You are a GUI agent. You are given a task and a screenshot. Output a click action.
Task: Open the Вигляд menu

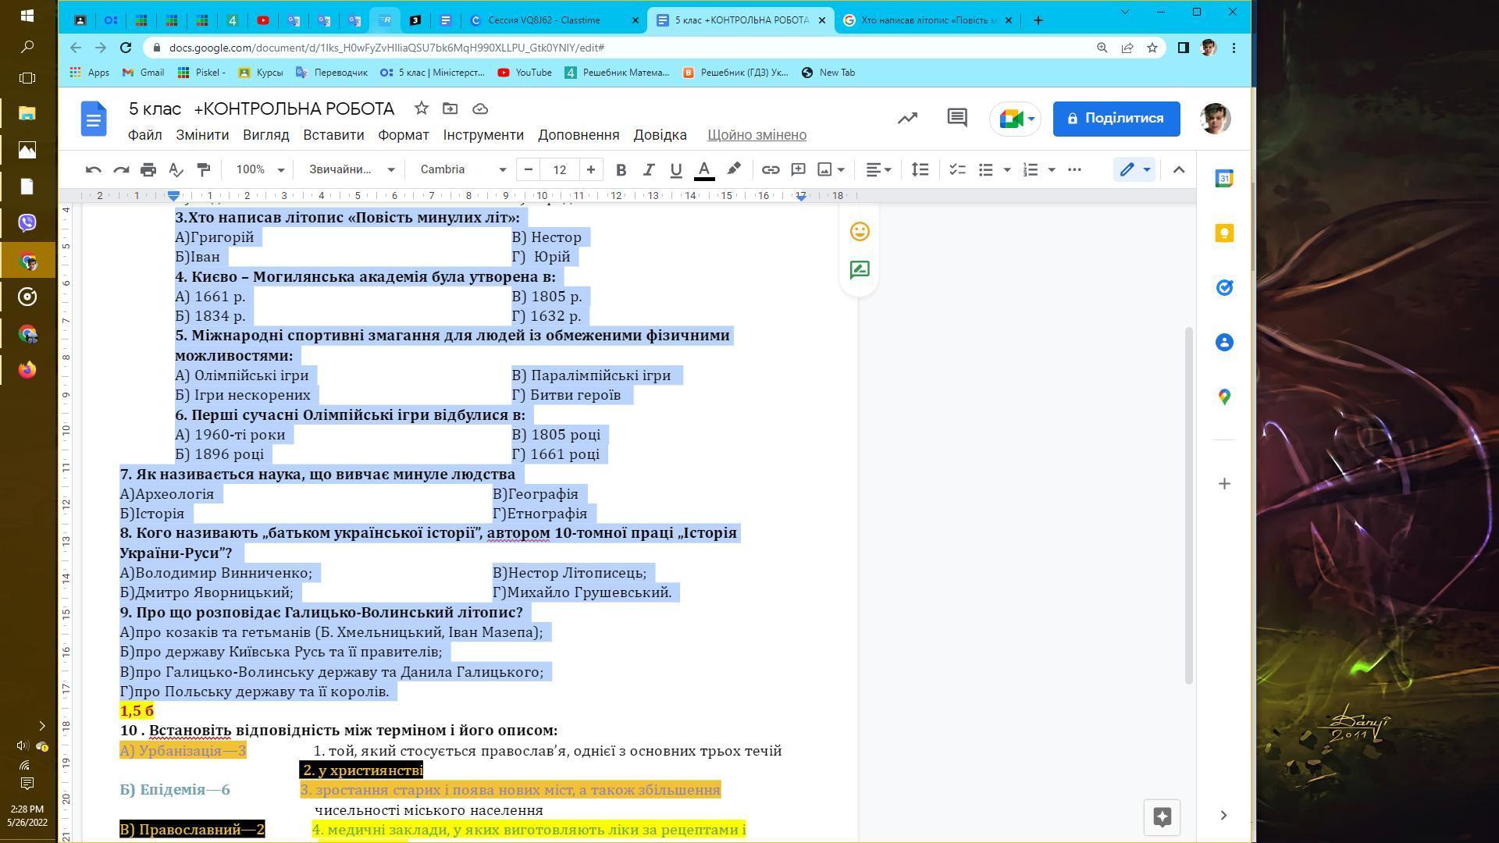click(x=265, y=135)
